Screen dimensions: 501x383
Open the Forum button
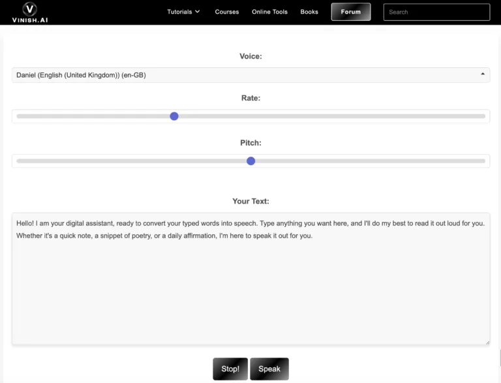click(x=351, y=12)
